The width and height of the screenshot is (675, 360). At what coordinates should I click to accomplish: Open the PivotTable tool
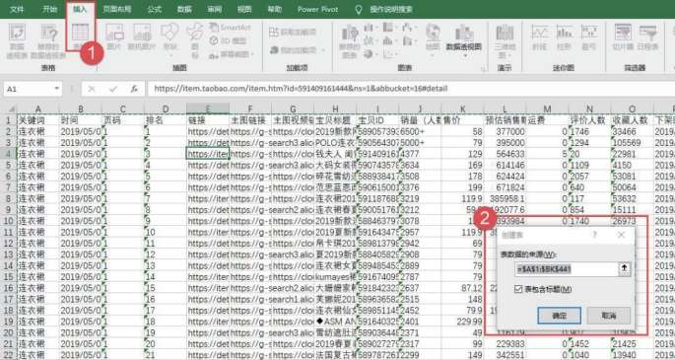coord(17,40)
